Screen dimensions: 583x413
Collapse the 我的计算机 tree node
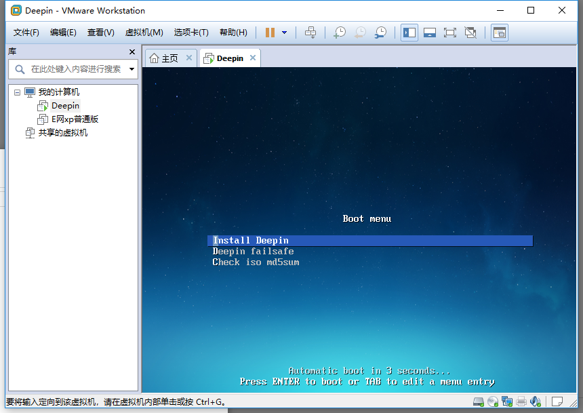coord(17,92)
